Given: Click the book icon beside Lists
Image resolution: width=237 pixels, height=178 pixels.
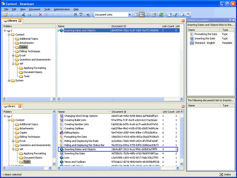Looking at the screenshot, I should [x=61, y=158].
